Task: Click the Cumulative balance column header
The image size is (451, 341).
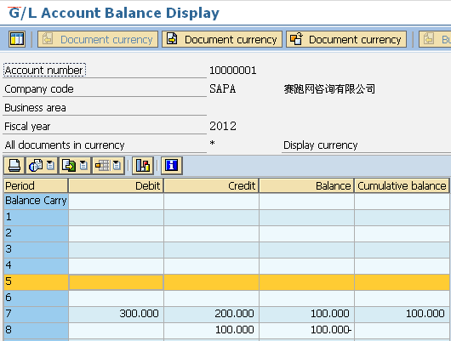Action: [402, 185]
